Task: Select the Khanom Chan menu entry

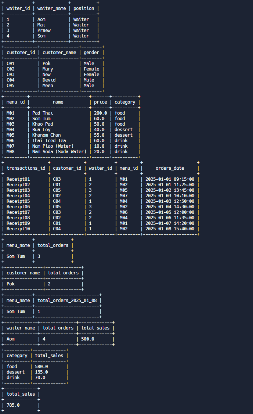Action: [46, 135]
